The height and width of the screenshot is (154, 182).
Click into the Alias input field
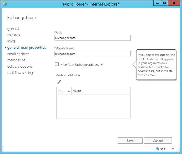tap(93, 38)
